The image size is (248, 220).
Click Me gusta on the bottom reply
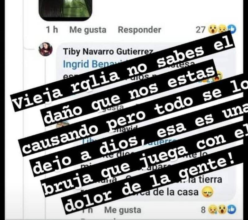click(122, 210)
